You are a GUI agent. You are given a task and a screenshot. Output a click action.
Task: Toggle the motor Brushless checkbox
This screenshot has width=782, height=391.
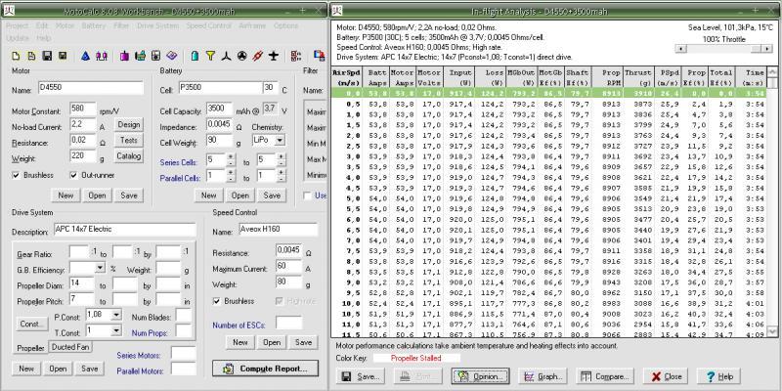click(x=15, y=174)
